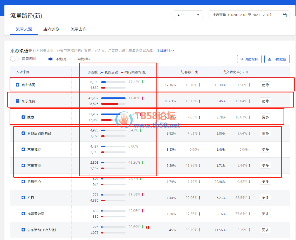
Task: Click the 42,932 visitor count value
Action: 93,98
